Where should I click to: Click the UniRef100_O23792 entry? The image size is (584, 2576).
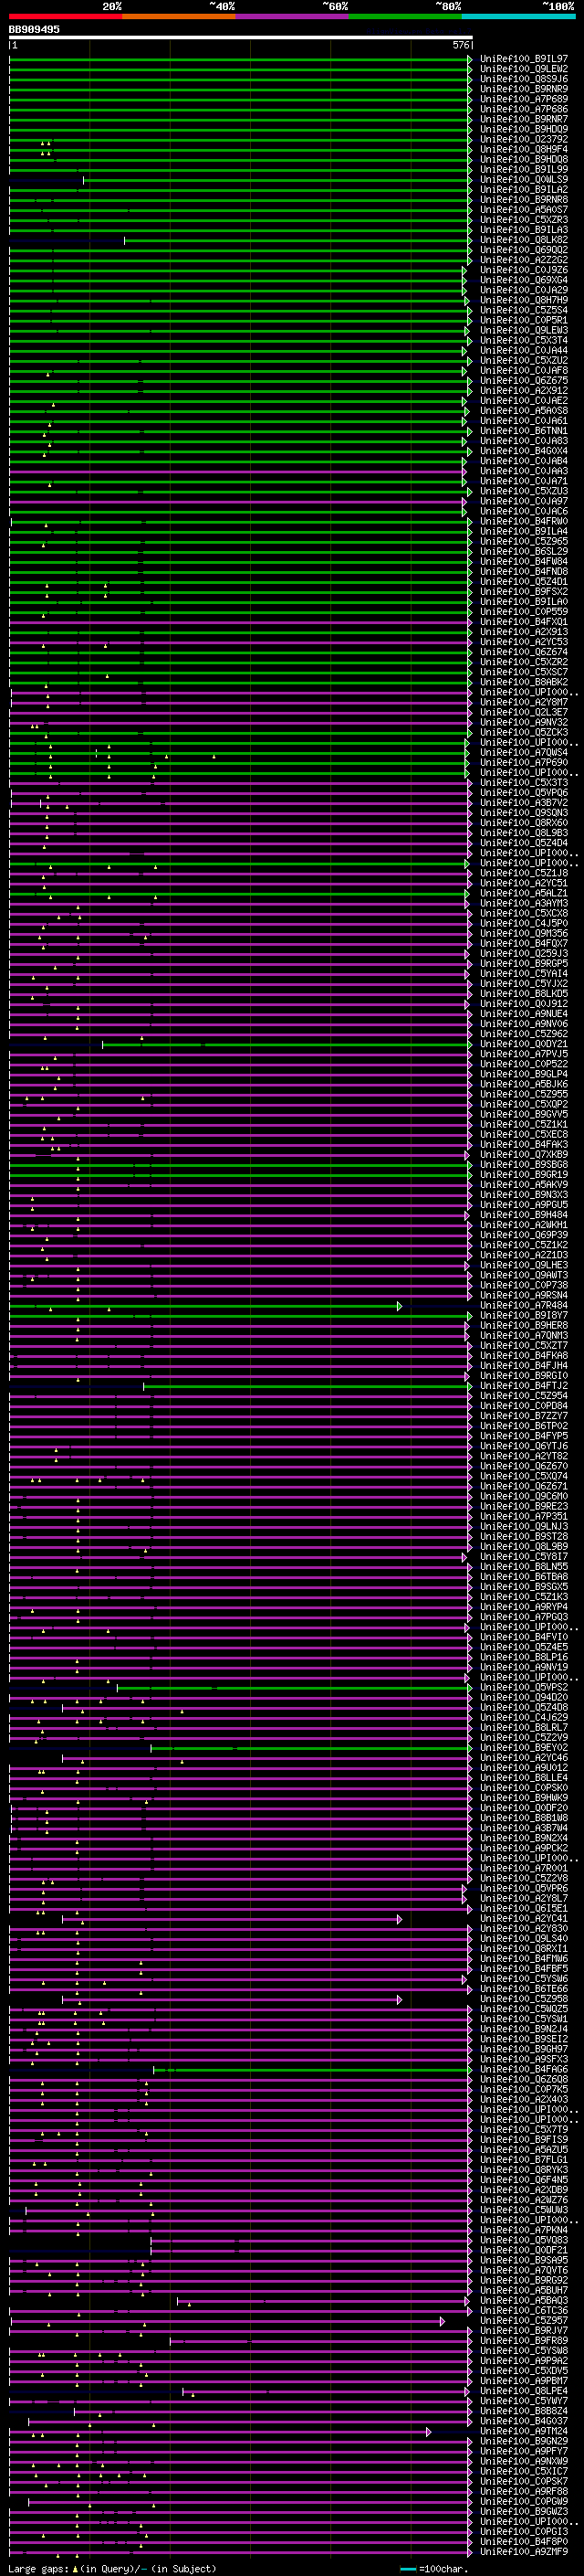tap(524, 139)
